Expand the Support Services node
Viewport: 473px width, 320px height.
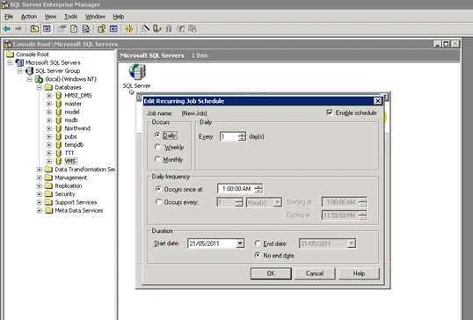(x=40, y=202)
